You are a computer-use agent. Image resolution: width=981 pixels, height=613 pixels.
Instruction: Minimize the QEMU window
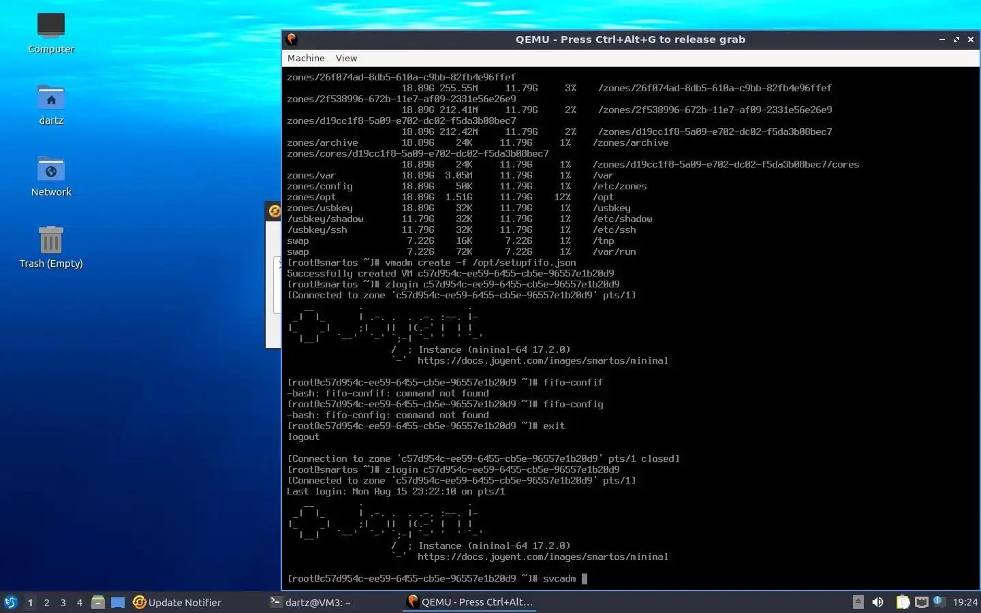941,40
